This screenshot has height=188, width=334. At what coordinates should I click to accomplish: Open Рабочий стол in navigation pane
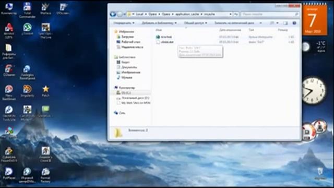click(128, 42)
